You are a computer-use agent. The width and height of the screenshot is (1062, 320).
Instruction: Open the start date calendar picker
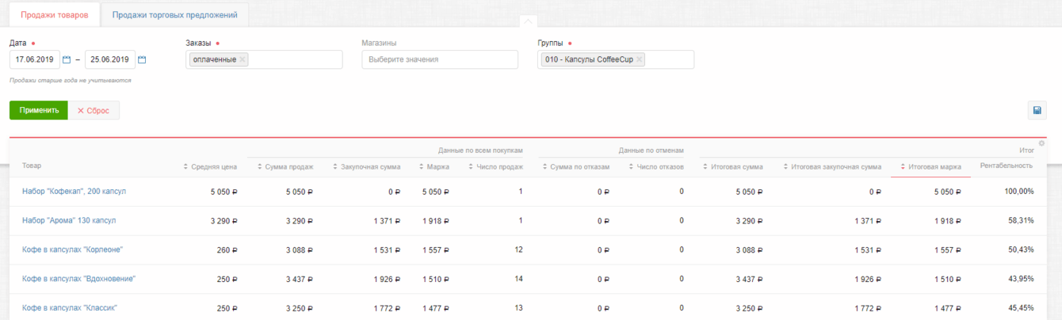(x=67, y=59)
